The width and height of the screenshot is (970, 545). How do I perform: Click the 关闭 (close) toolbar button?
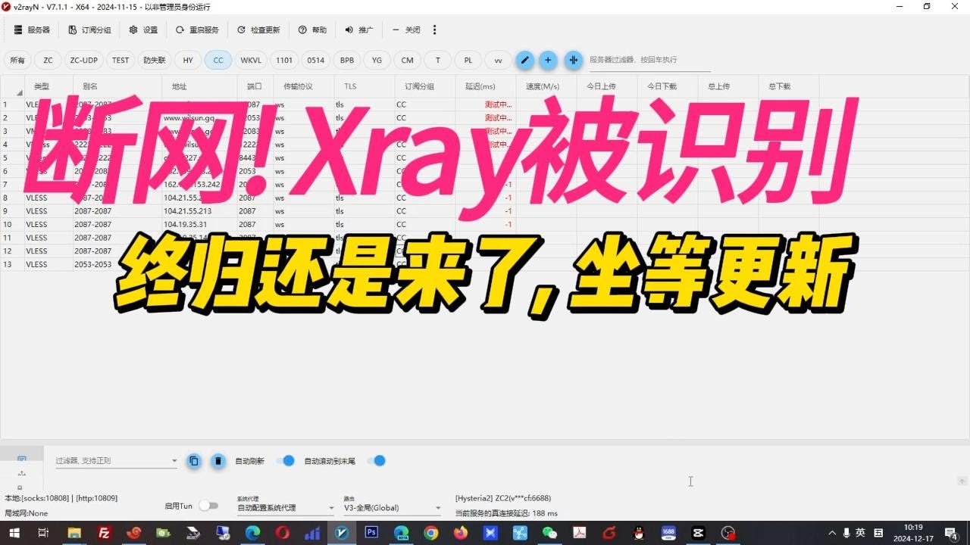pos(406,30)
